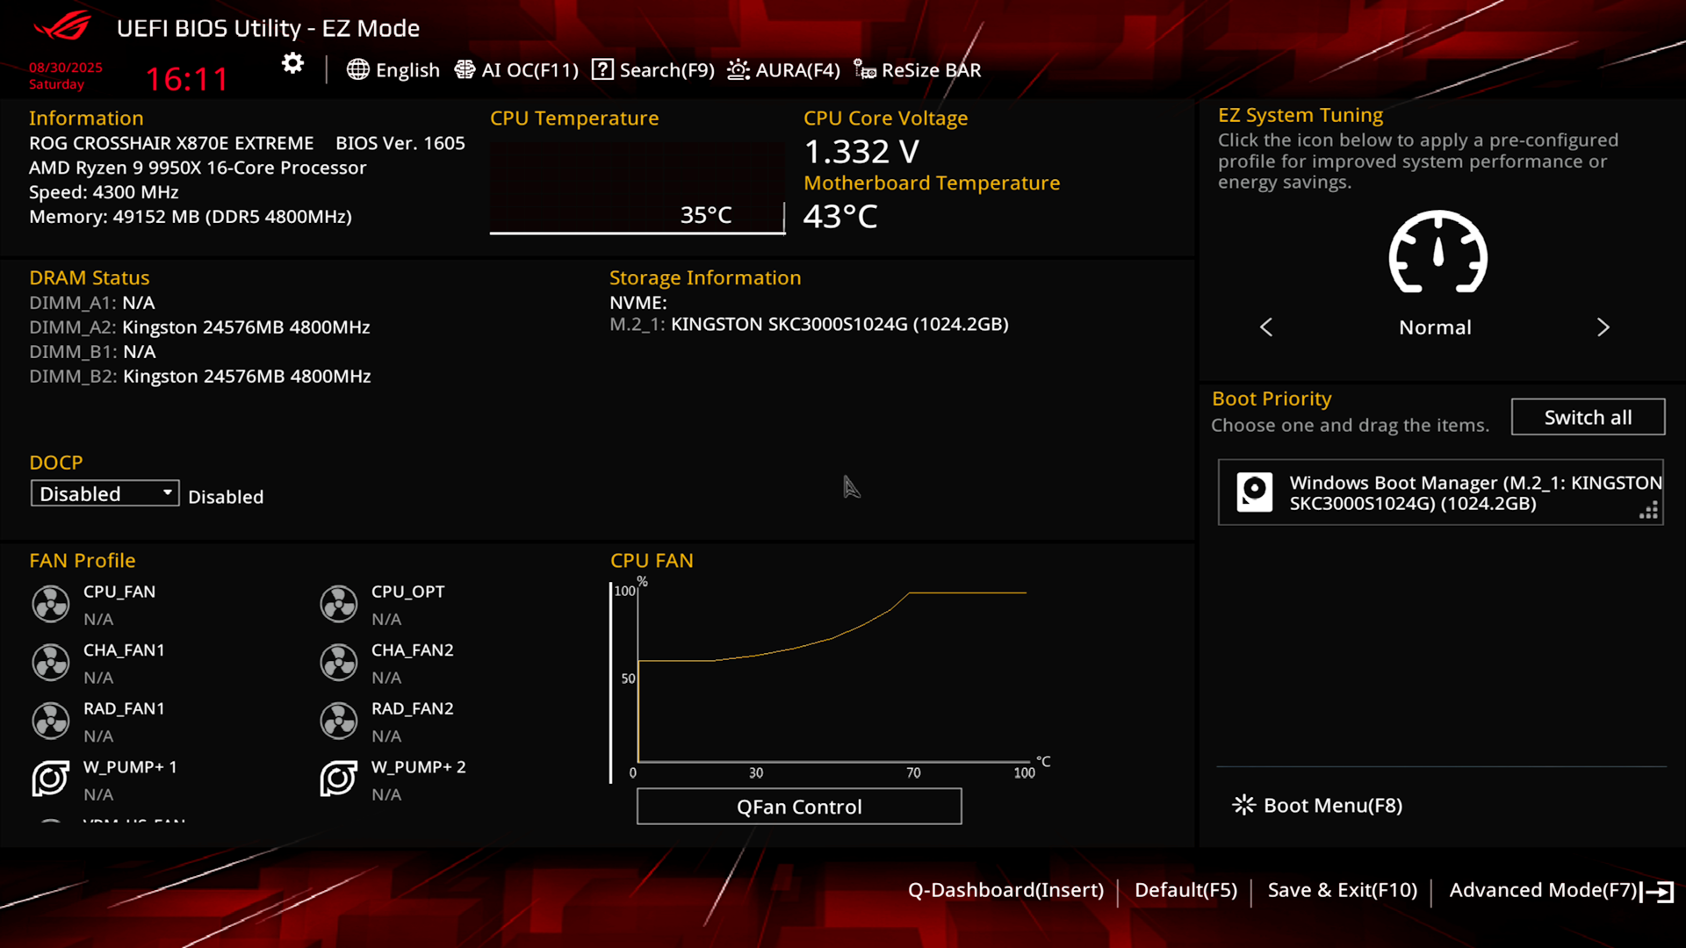
Task: Open AURA(F4) lighting toggle
Action: [783, 70]
